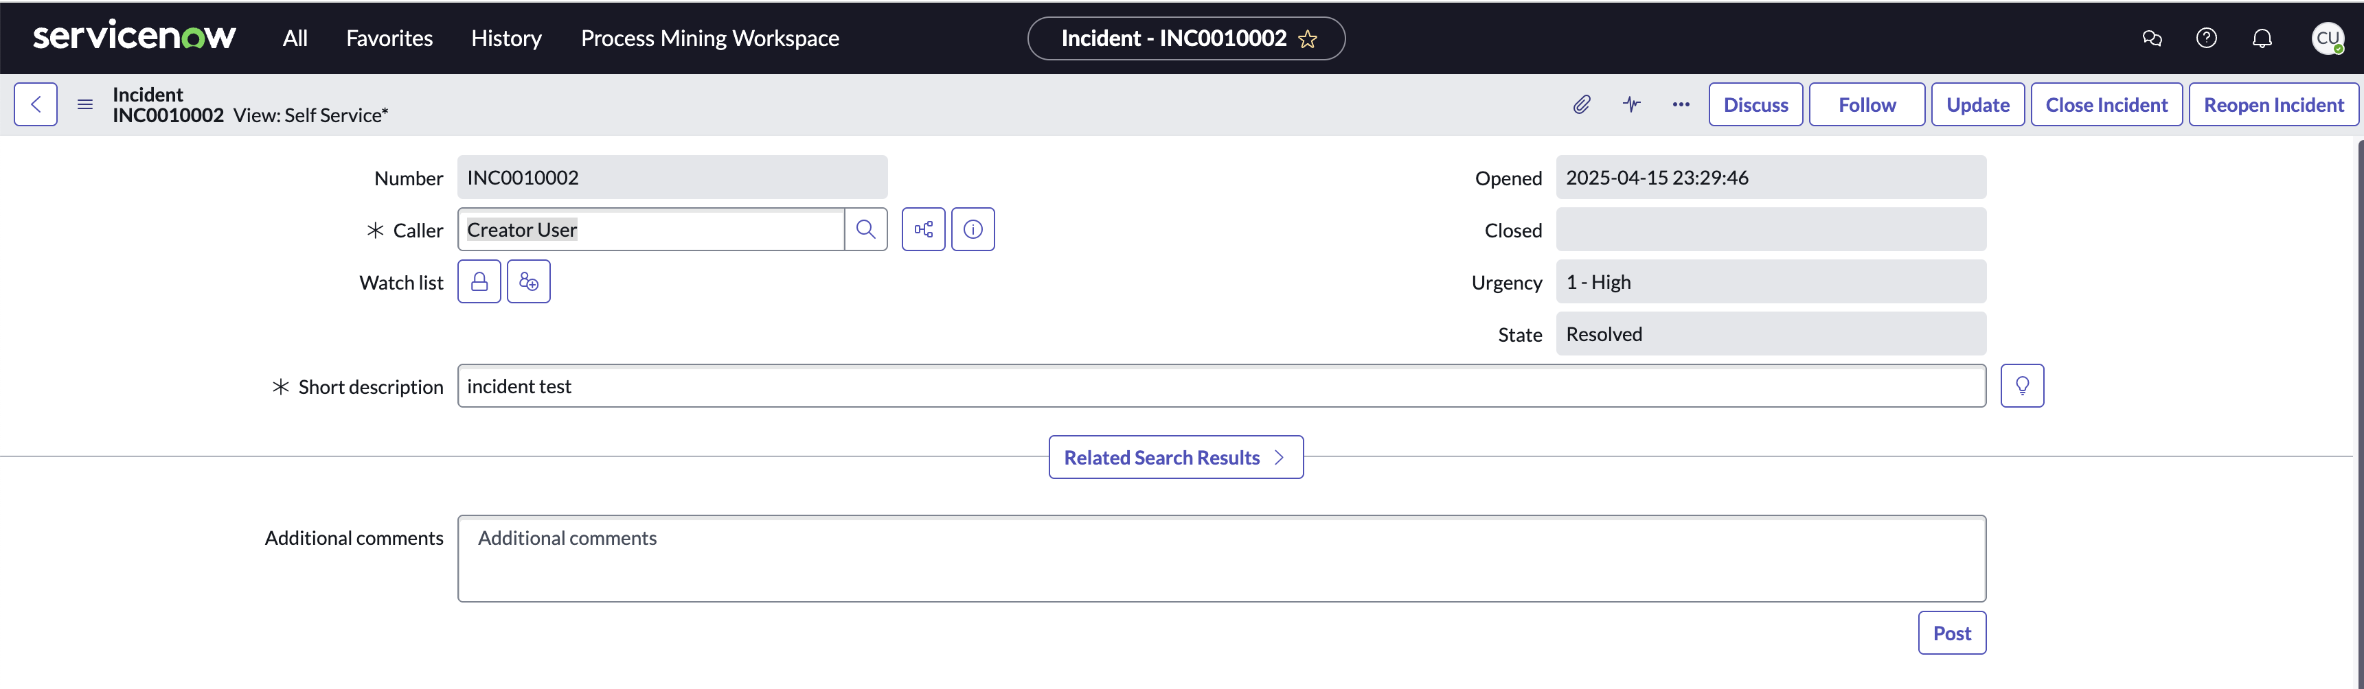Switch to Process Mining Workspace
The height and width of the screenshot is (689, 2364).
[709, 38]
